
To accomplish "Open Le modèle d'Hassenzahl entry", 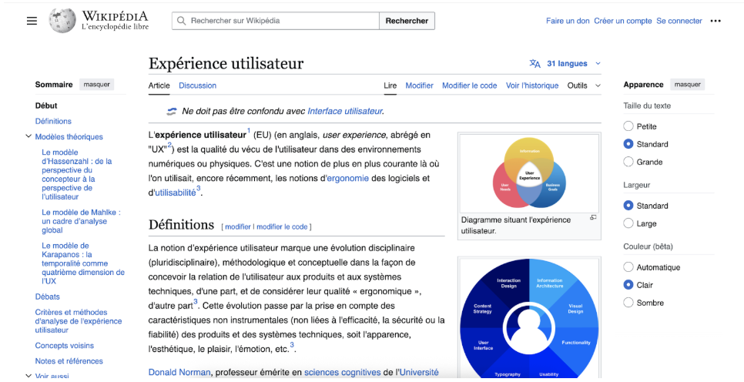I will point(77,174).
